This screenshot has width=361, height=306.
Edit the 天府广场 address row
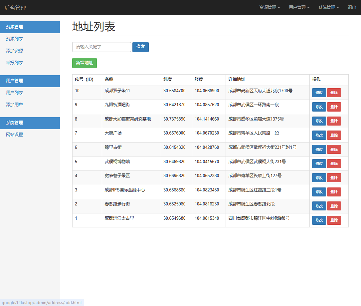pyautogui.click(x=319, y=135)
